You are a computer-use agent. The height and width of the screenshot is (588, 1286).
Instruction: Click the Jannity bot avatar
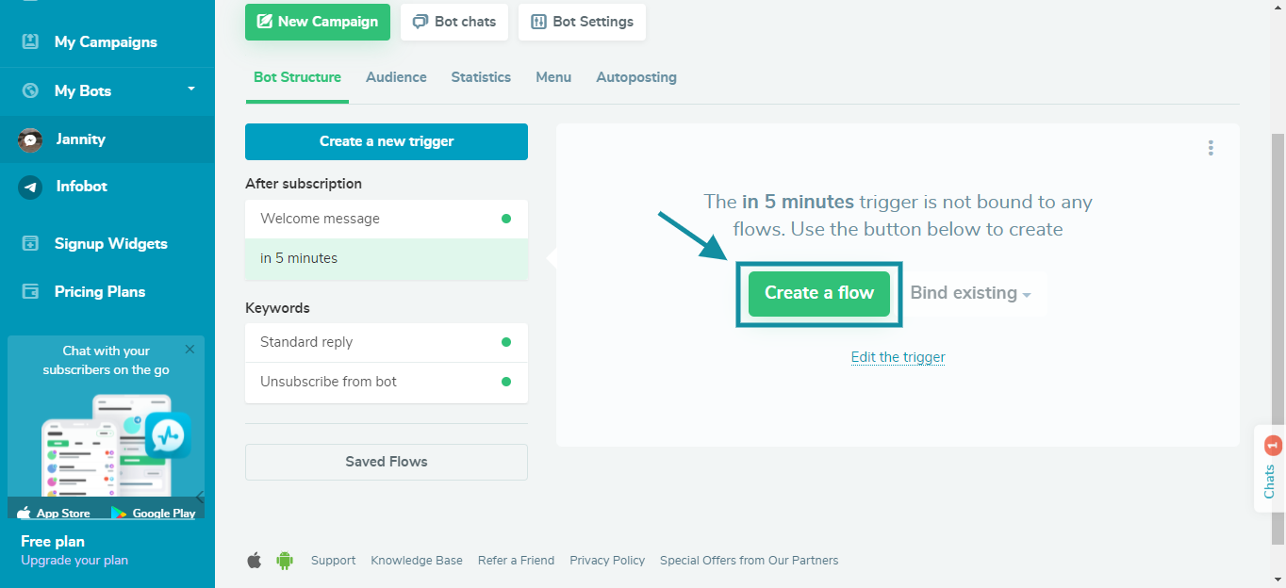point(29,139)
